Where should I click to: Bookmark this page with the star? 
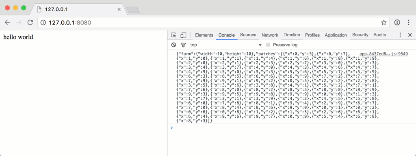383,23
